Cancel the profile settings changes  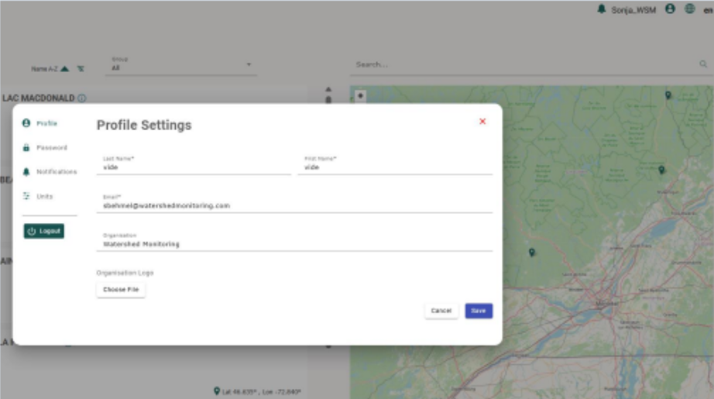coord(441,311)
